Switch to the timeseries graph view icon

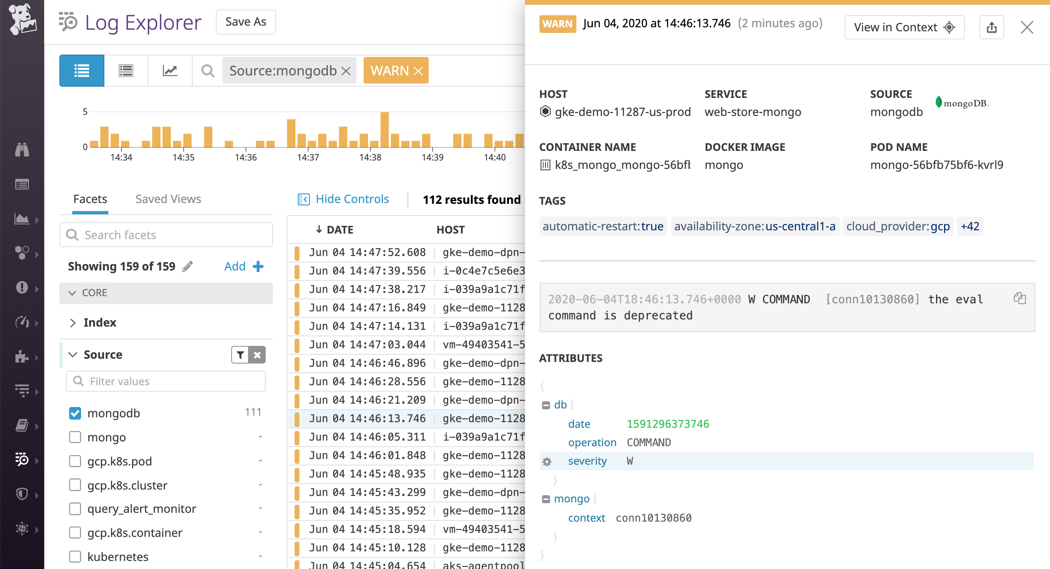[170, 70]
